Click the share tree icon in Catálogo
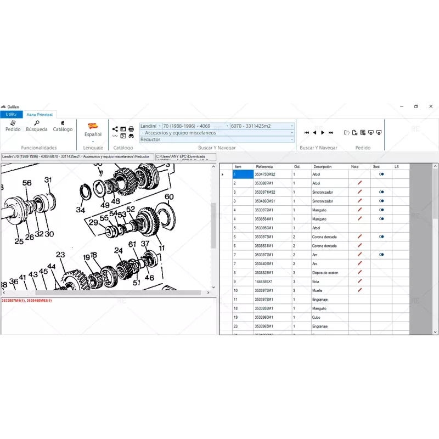The image size is (439, 439). 115,129
